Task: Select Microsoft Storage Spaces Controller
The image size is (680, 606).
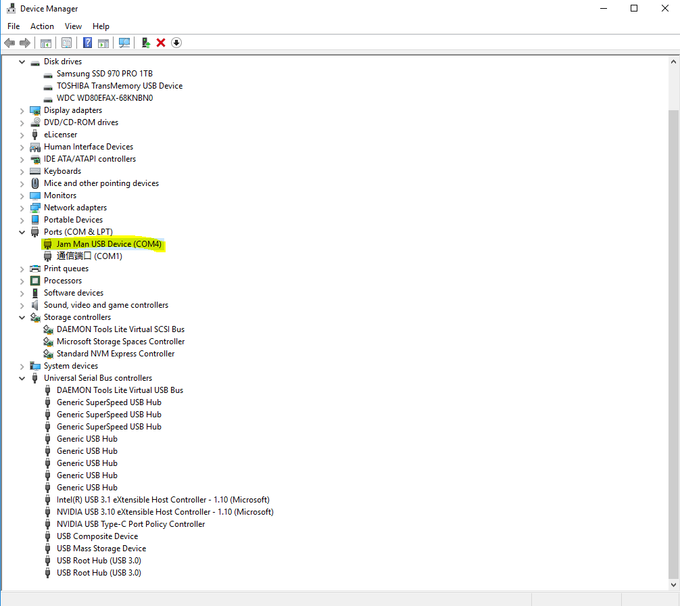Action: click(120, 342)
